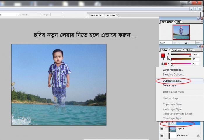Image resolution: width=204 pixels, height=140 pixels.
Task: Switch to the Swatches tab
Action: 176,50
